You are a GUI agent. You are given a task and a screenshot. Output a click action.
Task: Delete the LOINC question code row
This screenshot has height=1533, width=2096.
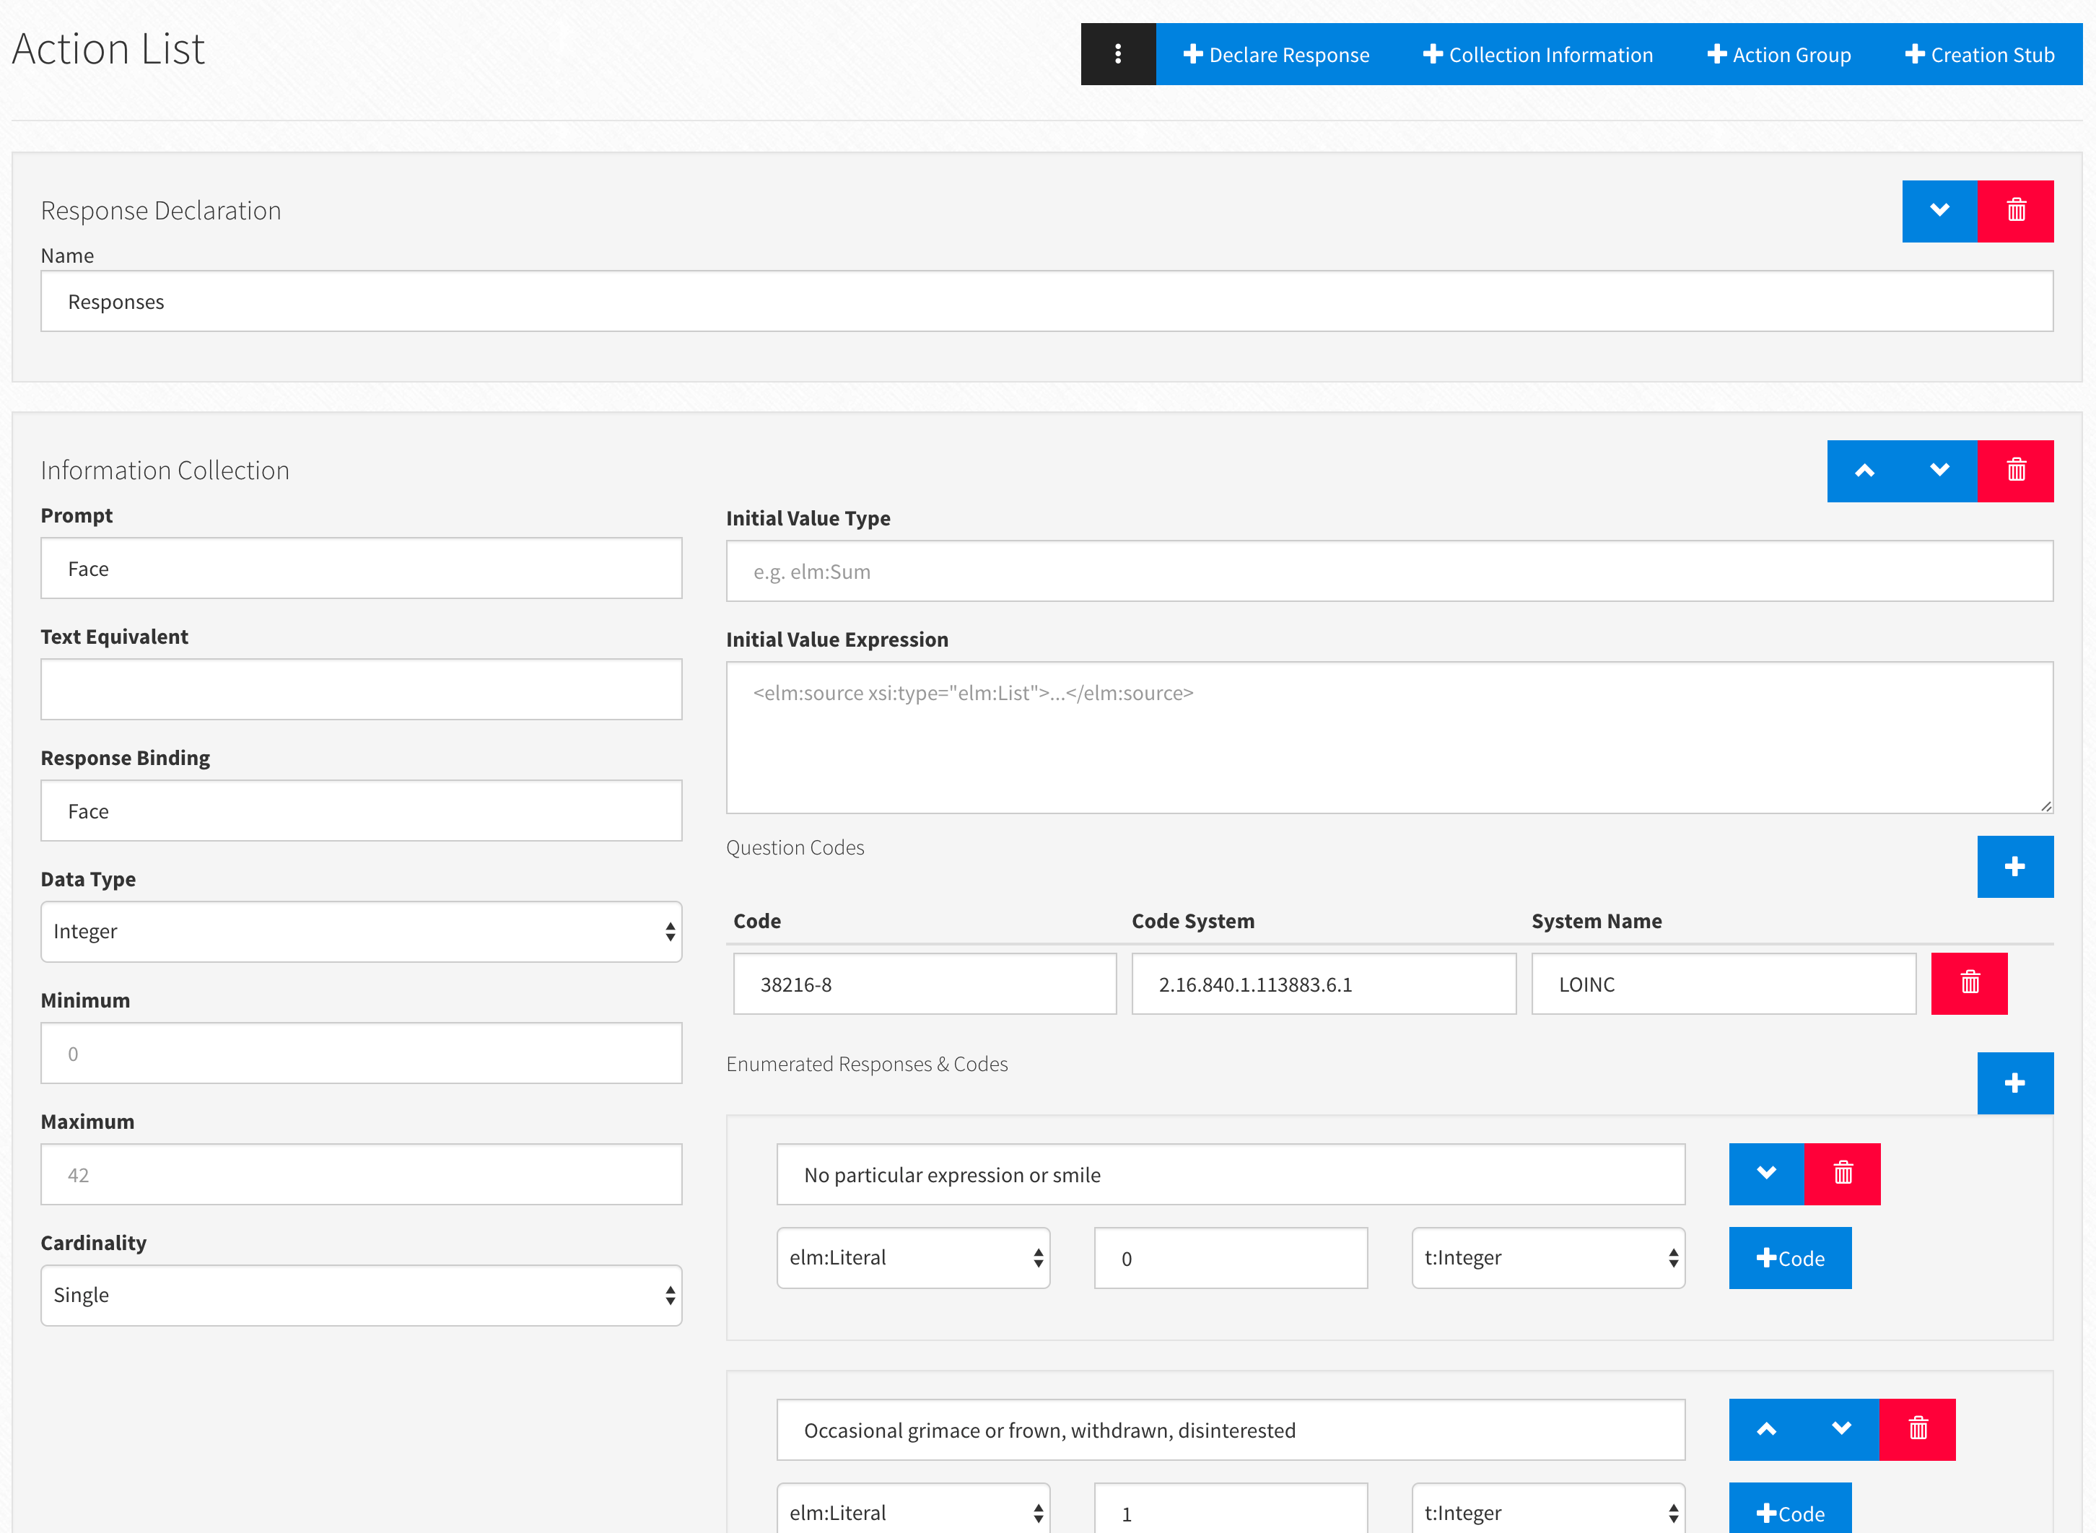(x=1968, y=983)
